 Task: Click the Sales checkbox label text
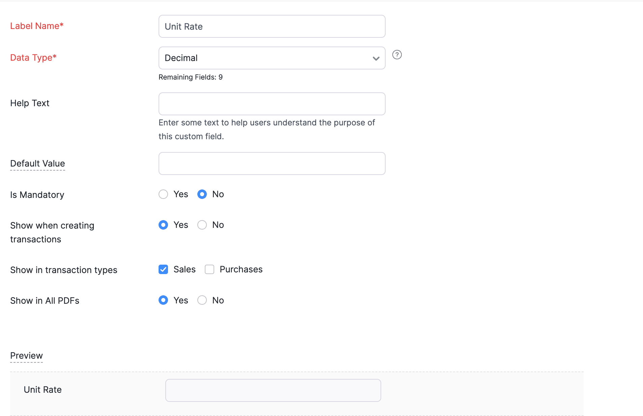pyautogui.click(x=185, y=269)
